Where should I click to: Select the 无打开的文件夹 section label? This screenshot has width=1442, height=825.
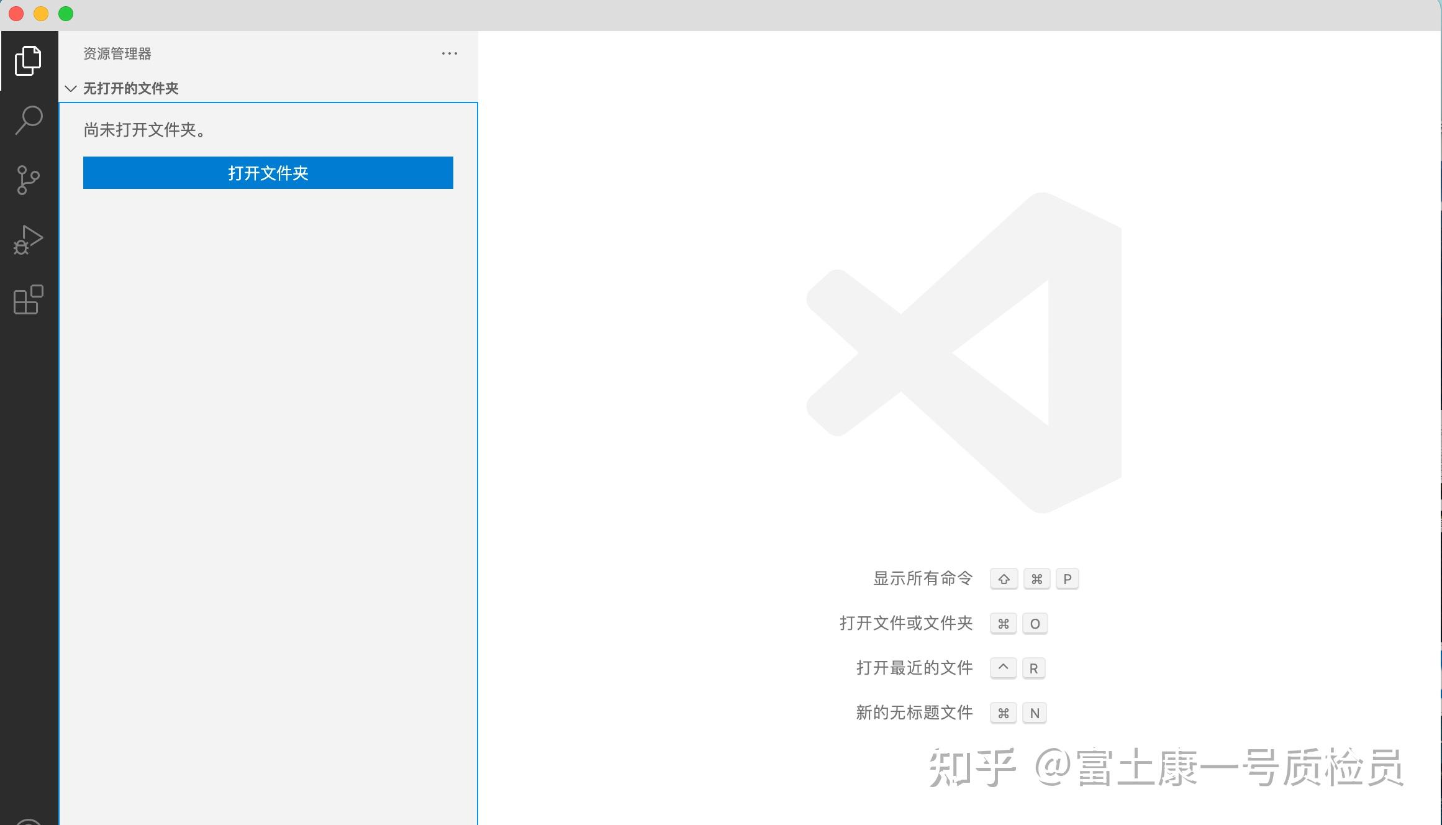130,88
